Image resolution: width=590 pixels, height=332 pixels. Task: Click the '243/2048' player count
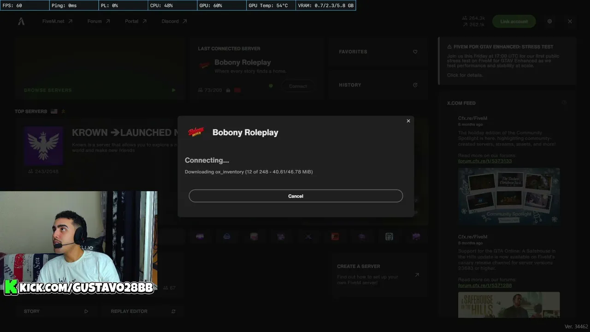[x=43, y=172]
